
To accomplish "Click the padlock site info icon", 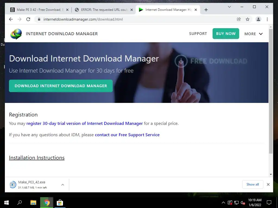I will [x=39, y=19].
